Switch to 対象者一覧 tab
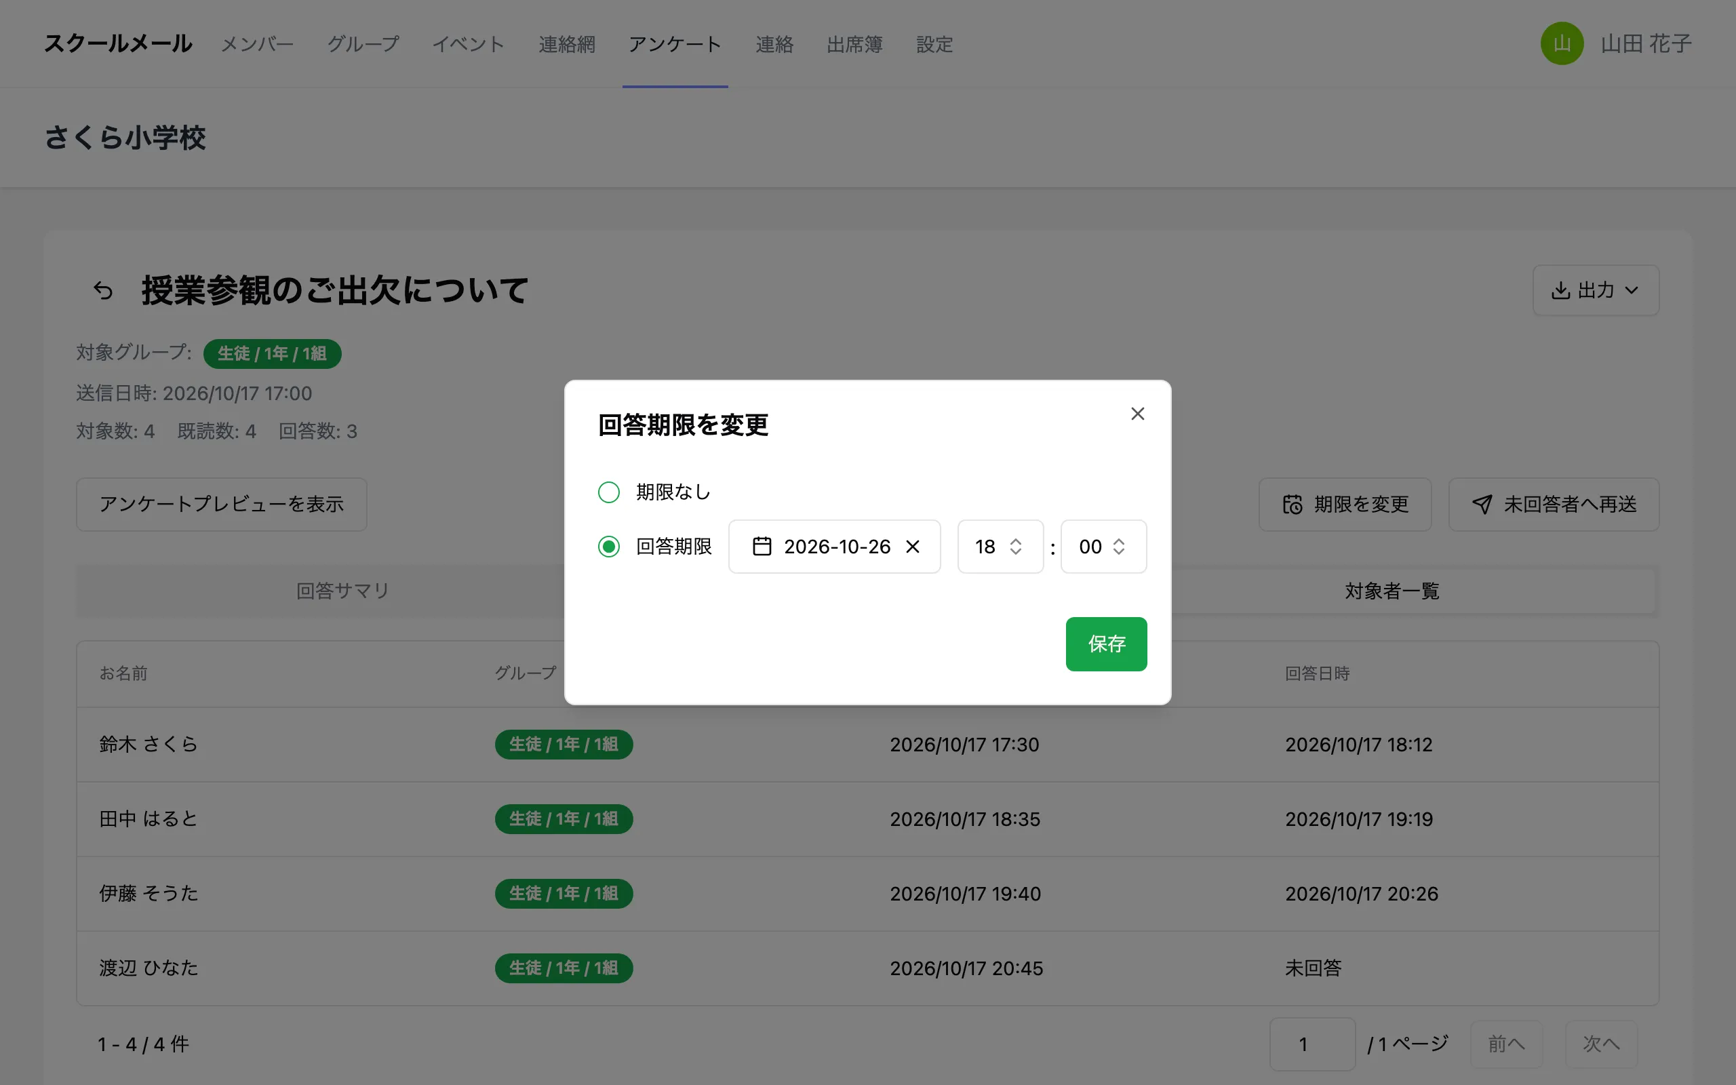The image size is (1736, 1085). (x=1391, y=591)
